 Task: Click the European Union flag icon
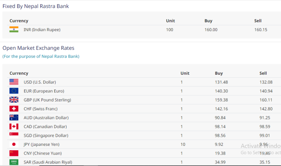(x=14, y=91)
